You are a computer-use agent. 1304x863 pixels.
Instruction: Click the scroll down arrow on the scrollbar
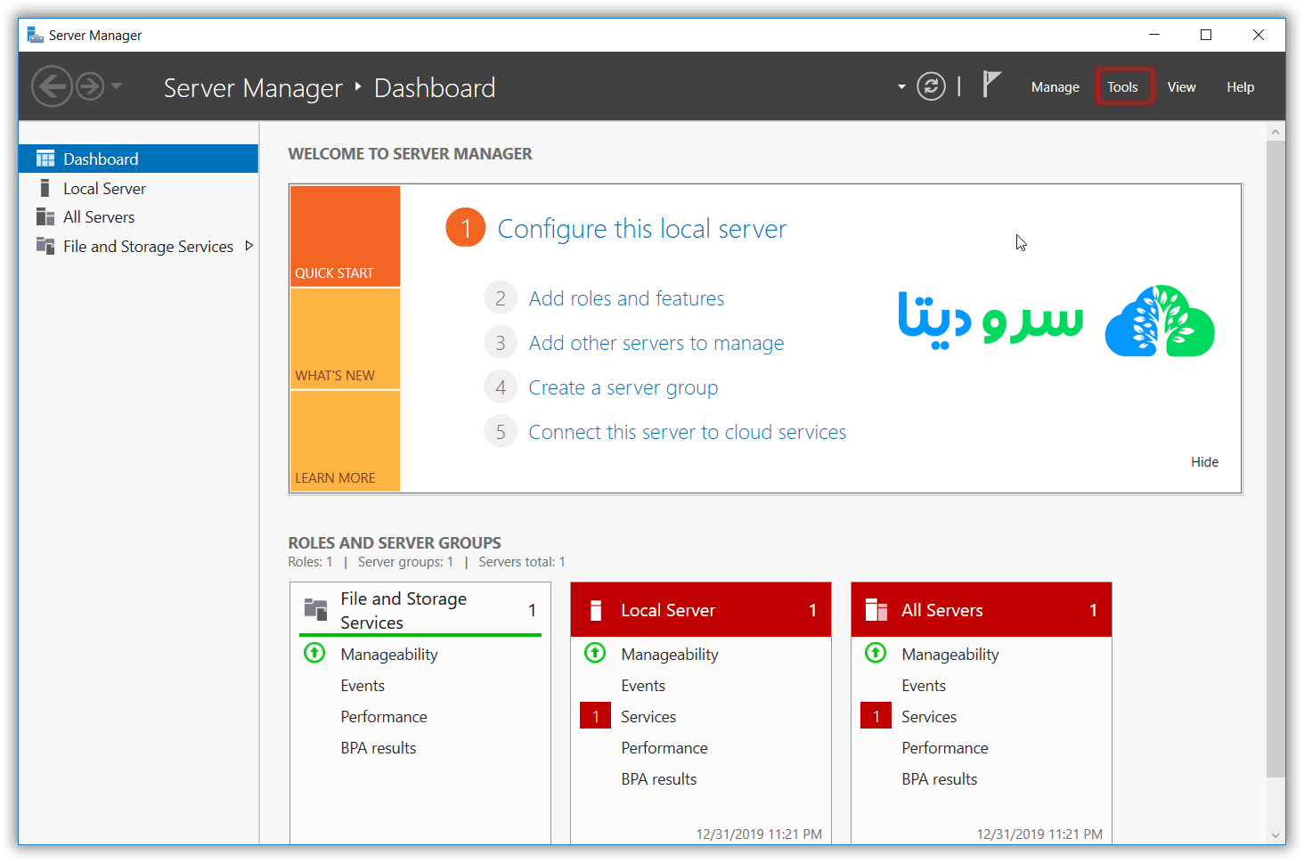click(1275, 835)
